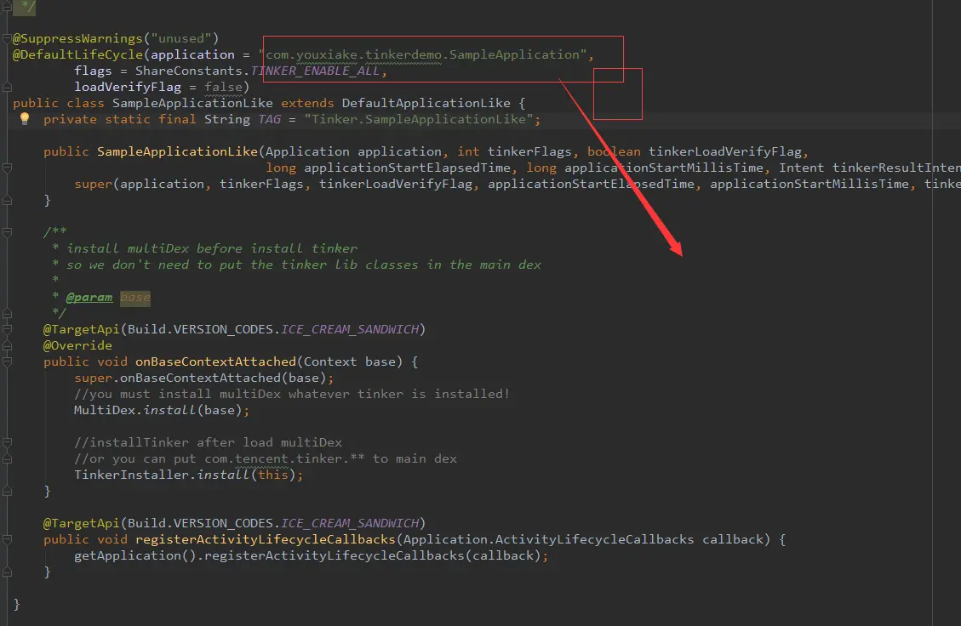Click the yellow lightbulb quick-fix icon
Image resolution: width=961 pixels, height=626 pixels.
coord(25,118)
